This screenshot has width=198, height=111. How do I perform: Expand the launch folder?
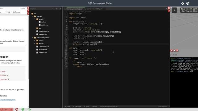(35, 40)
